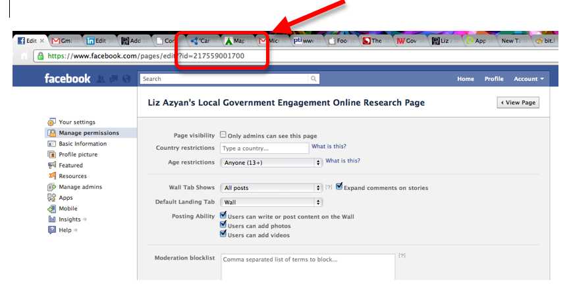Open the Apps sidebar icon

(x=52, y=198)
